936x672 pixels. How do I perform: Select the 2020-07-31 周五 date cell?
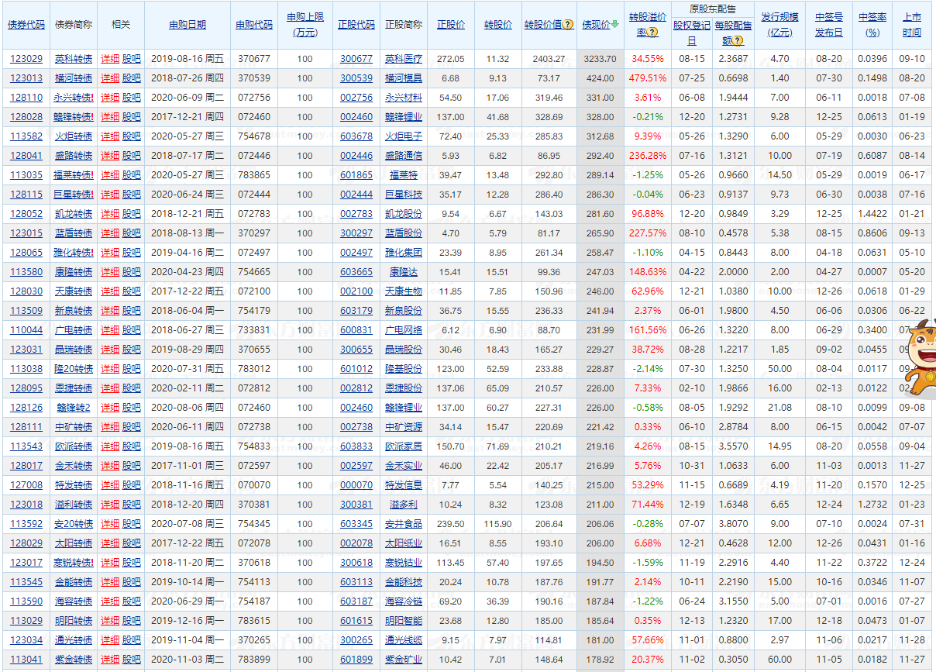click(x=188, y=369)
